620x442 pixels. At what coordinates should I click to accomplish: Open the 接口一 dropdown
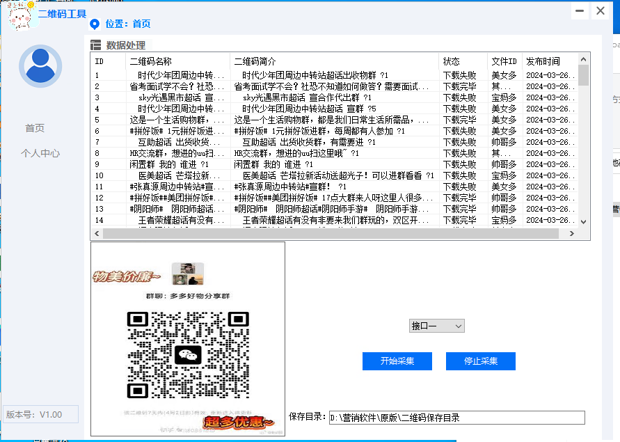point(436,326)
